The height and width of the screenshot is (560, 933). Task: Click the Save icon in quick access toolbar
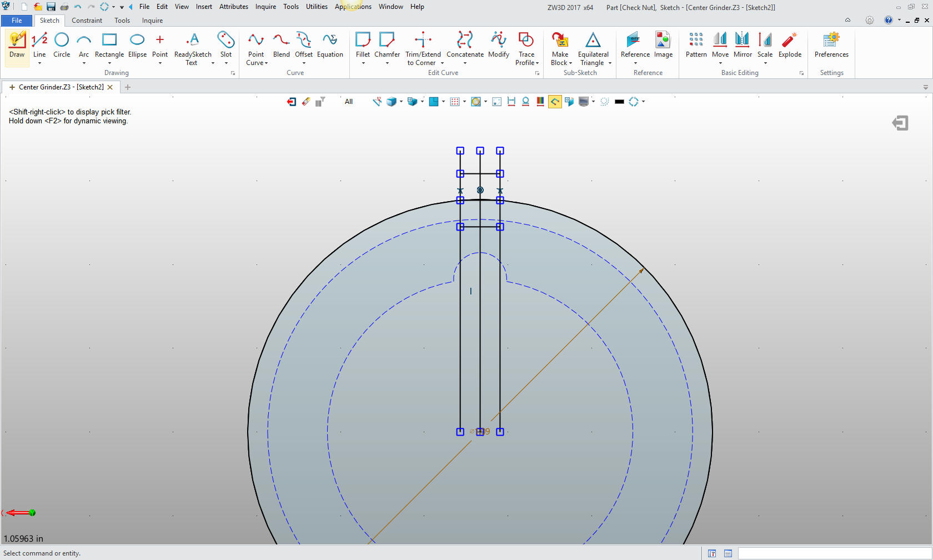point(51,7)
